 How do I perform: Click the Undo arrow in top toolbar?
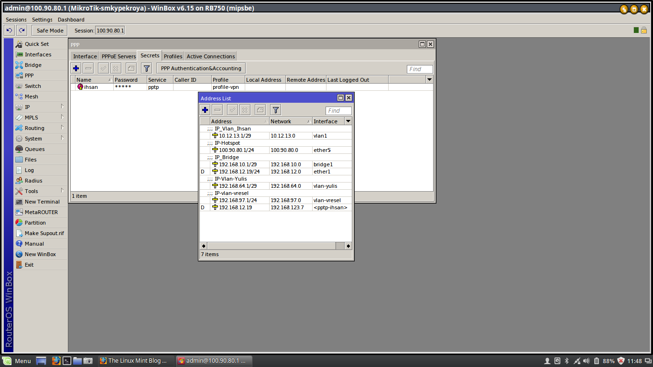coord(9,31)
